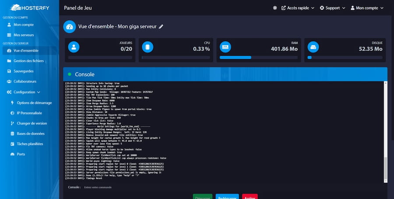
Task: Click the pencil icon to rename the server
Action: [161, 27]
